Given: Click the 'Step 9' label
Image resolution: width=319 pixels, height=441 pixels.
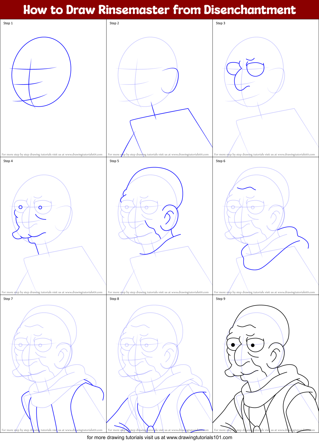Looking at the screenshot, I should 220,299.
